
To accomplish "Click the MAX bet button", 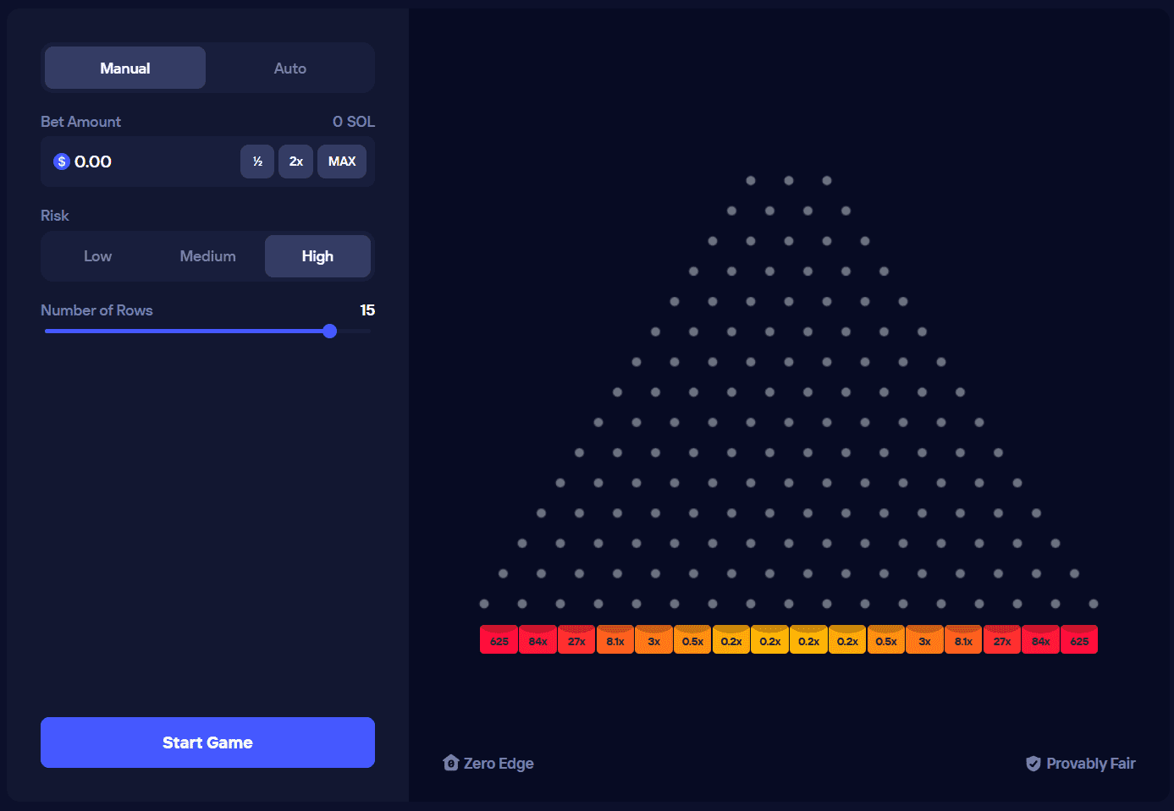I will tap(342, 161).
